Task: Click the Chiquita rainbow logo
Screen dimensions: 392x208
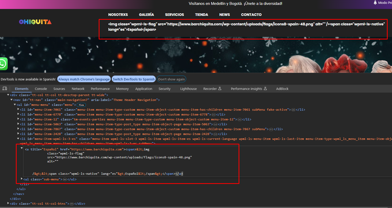Action: (x=35, y=22)
